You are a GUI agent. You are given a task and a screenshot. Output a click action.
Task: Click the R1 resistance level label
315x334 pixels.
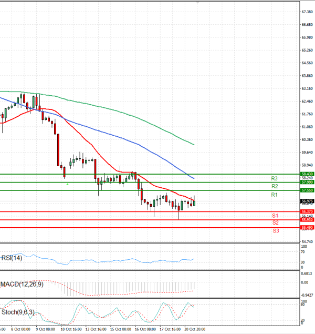tap(274, 195)
